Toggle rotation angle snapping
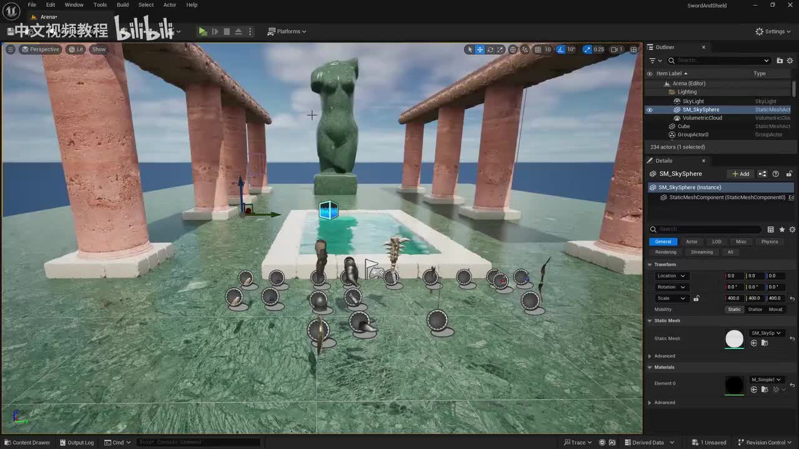The height and width of the screenshot is (449, 799). click(x=561, y=49)
